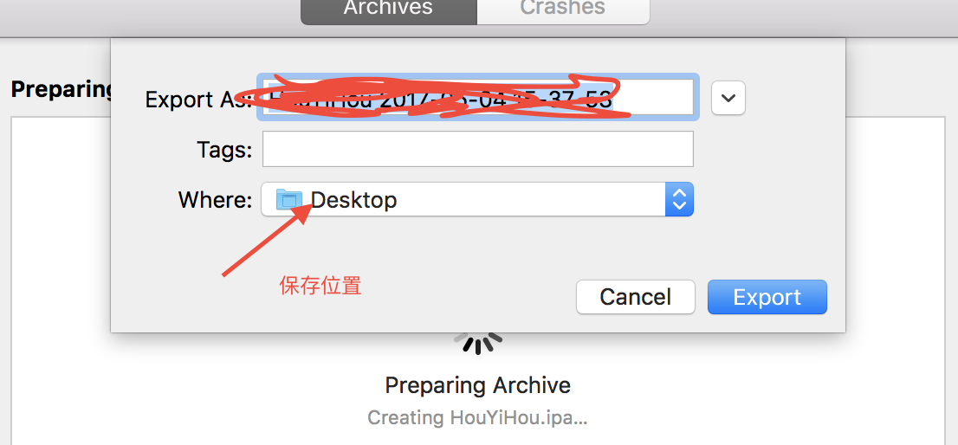Viewport: 958px width, 445px height.
Task: Click the blue Export button
Action: tap(767, 297)
